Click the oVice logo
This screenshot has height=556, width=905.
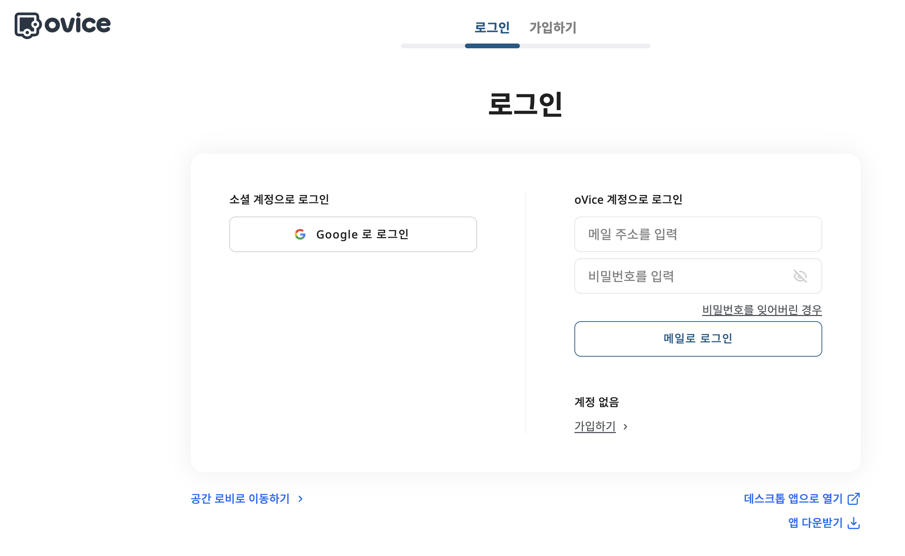coord(63,25)
